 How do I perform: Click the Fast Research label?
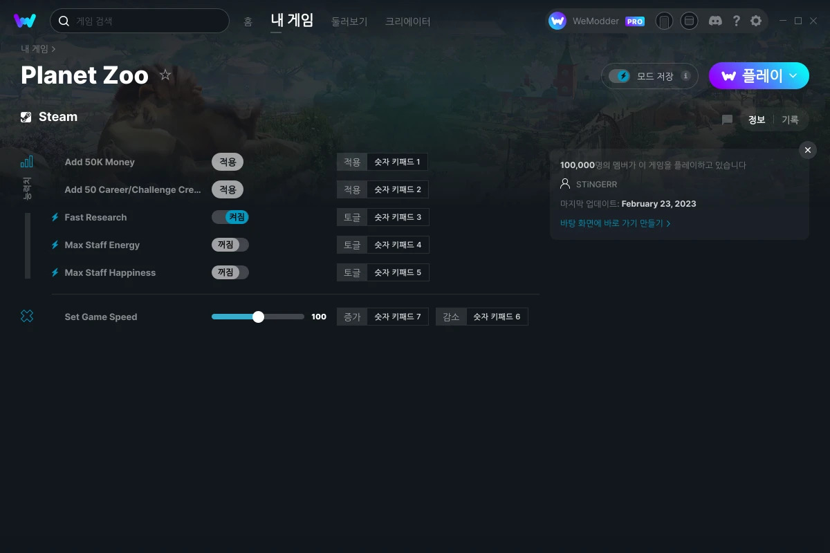pyautogui.click(x=95, y=217)
